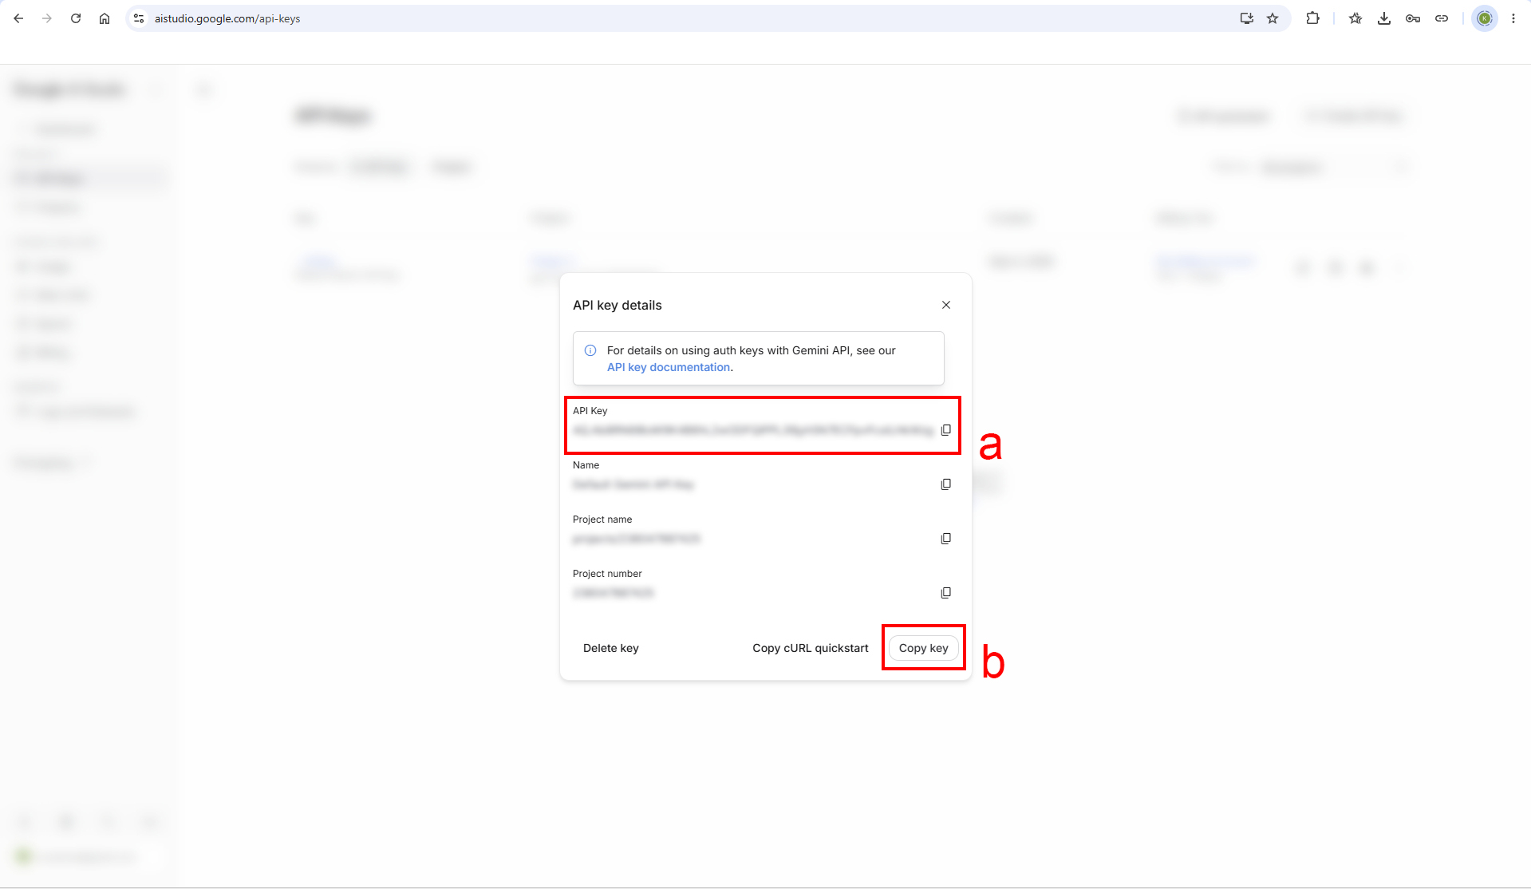Click the Delete key button
1531x889 pixels.
611,648
